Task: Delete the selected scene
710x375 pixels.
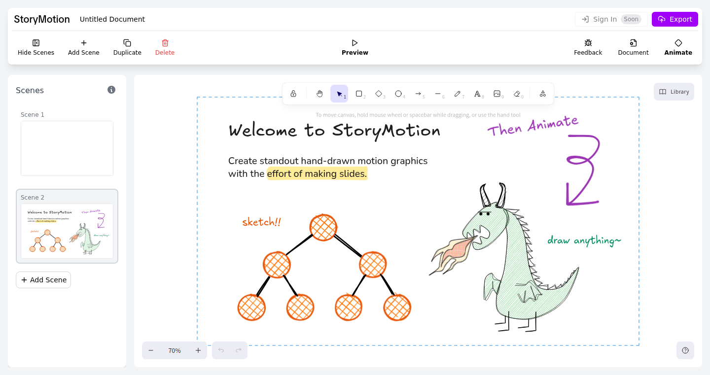Action: click(x=165, y=47)
